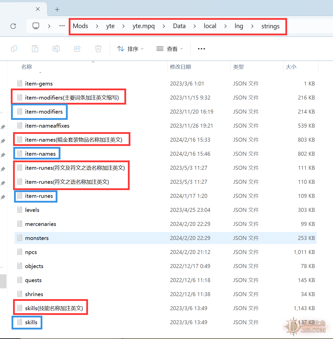
Task: Click the 1,011 KB size cell
Action: 304,252
